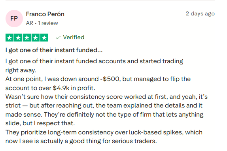
Task: Click the FP avatar circle
Action: tap(14, 19)
